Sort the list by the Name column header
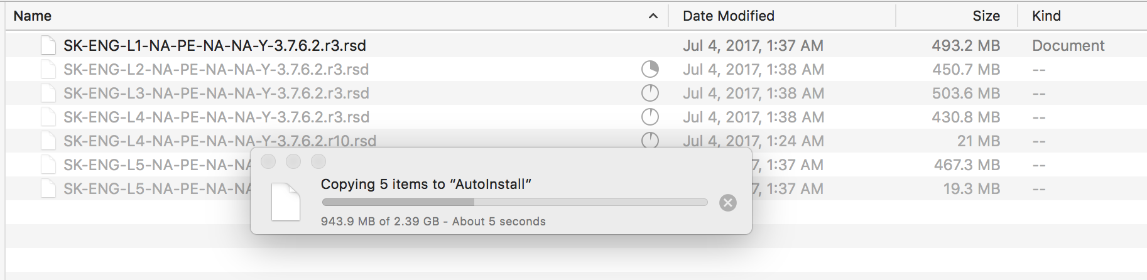The width and height of the screenshot is (1147, 280). 33,16
